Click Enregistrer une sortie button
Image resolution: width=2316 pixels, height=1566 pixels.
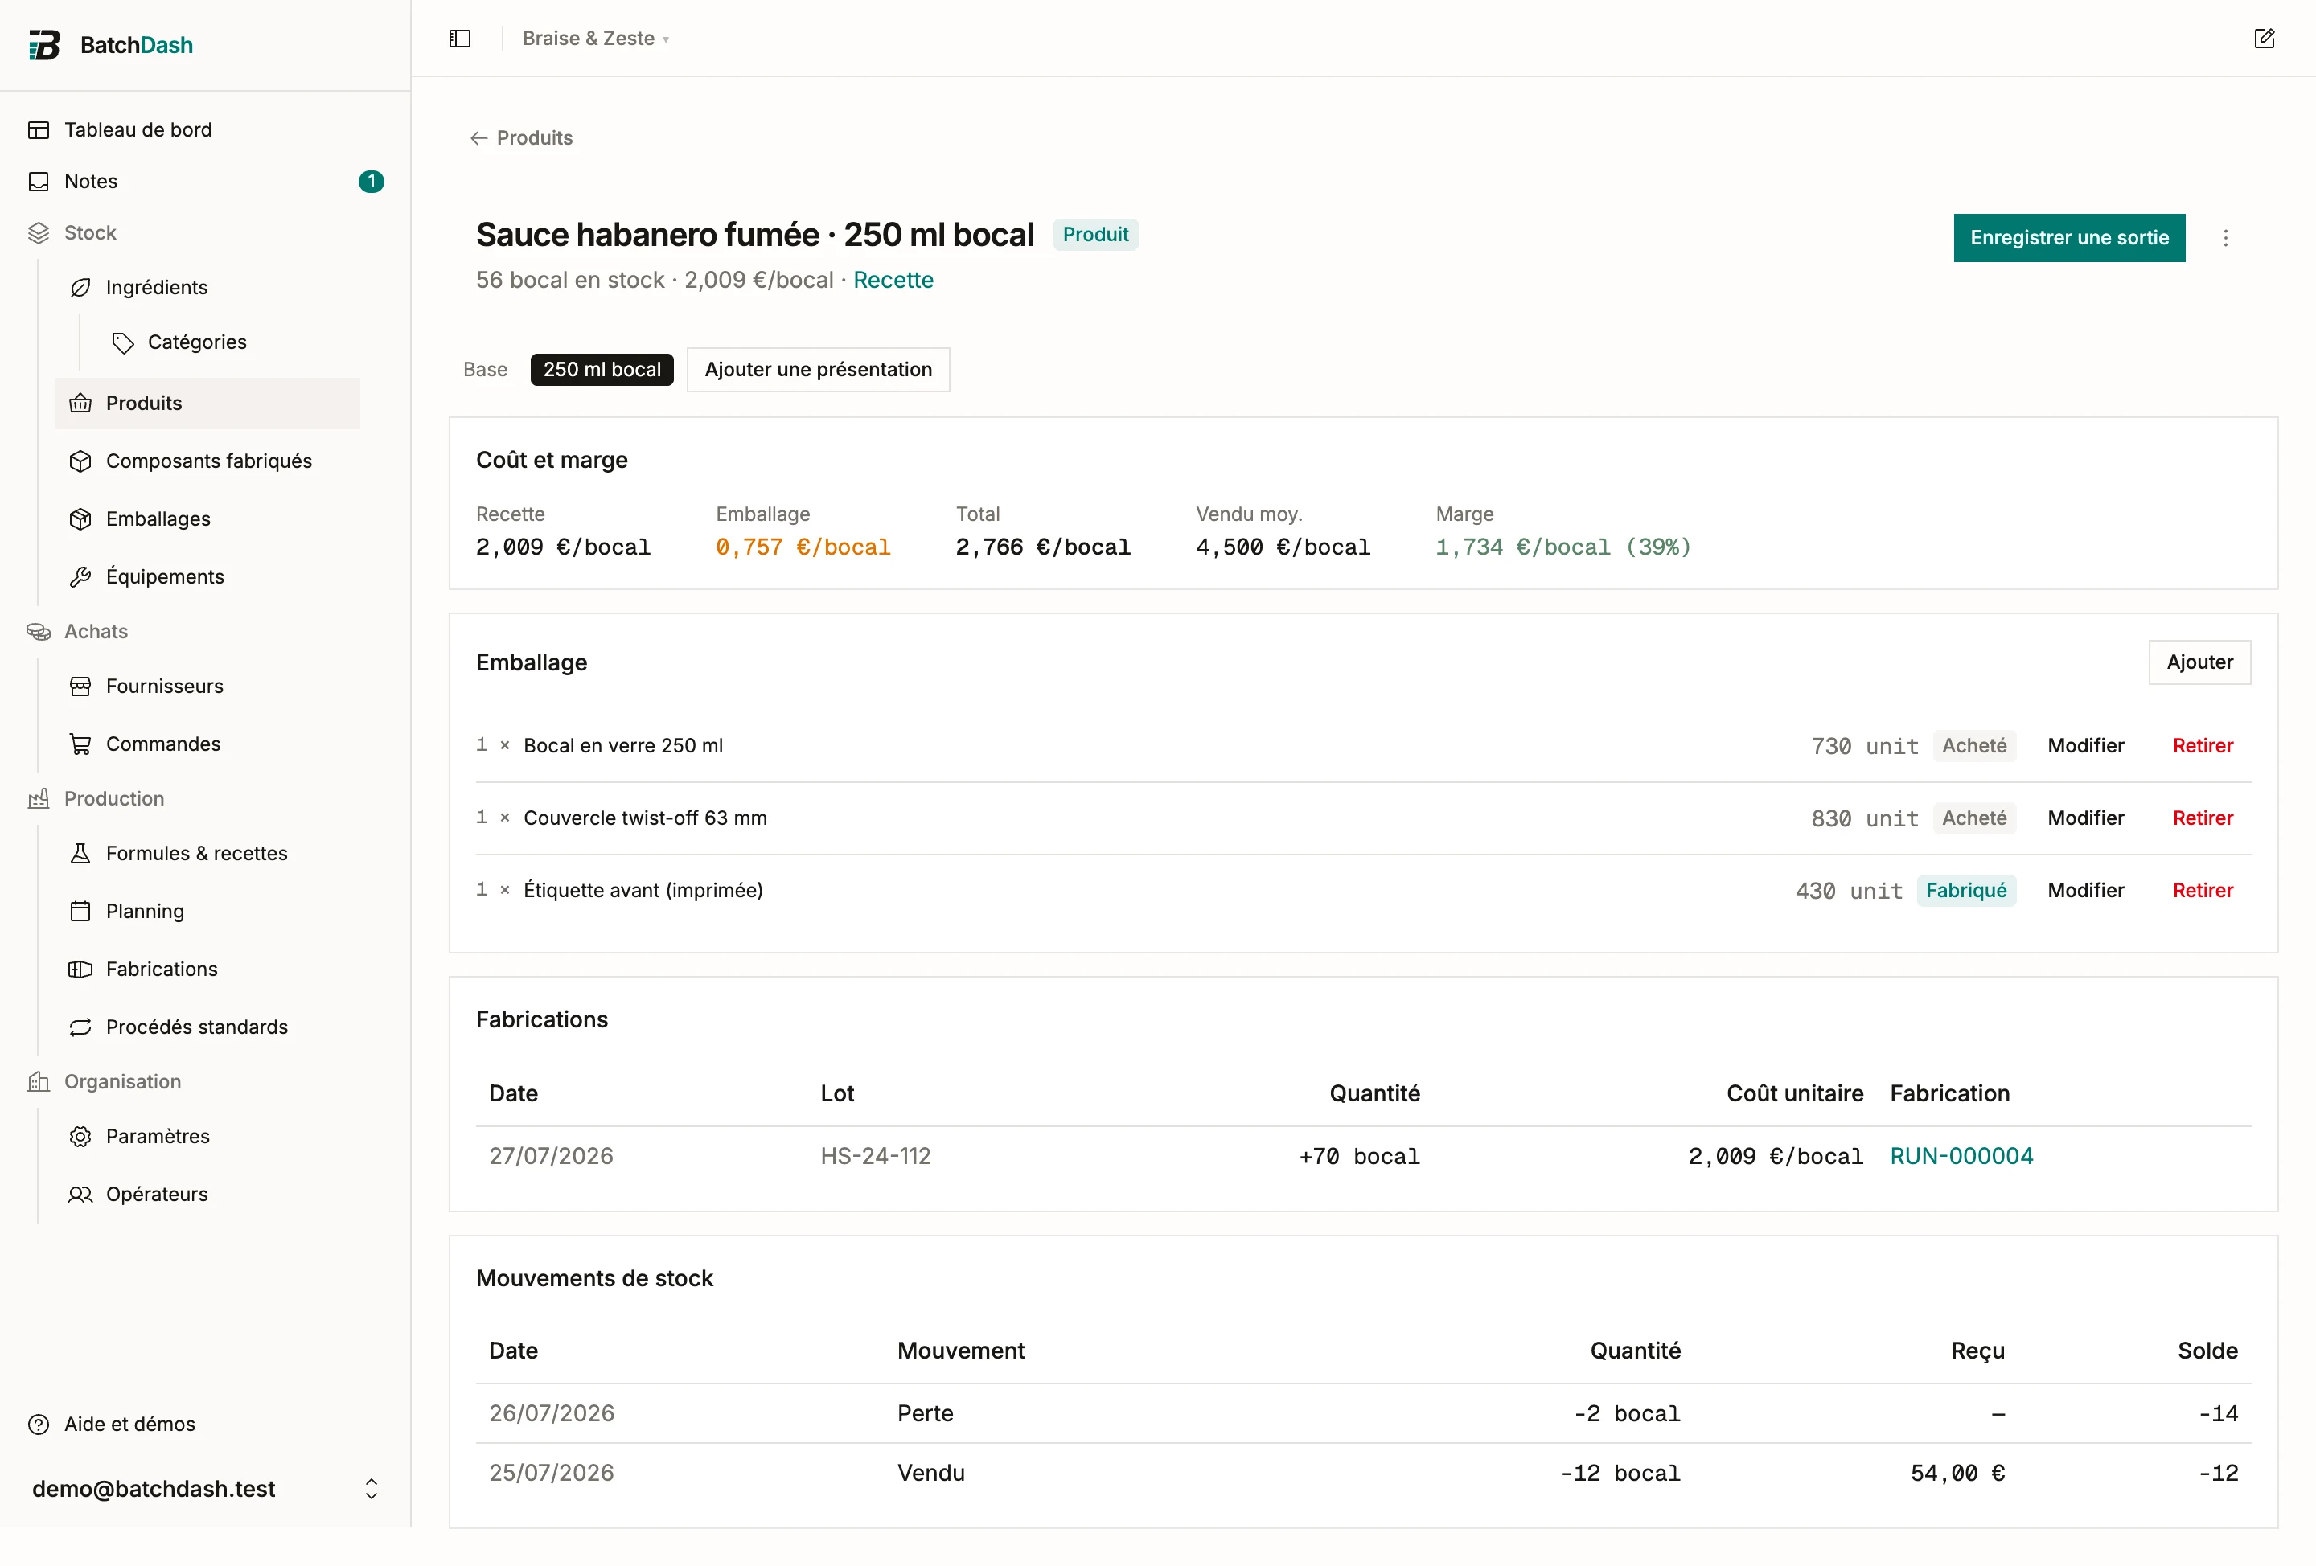(2069, 238)
